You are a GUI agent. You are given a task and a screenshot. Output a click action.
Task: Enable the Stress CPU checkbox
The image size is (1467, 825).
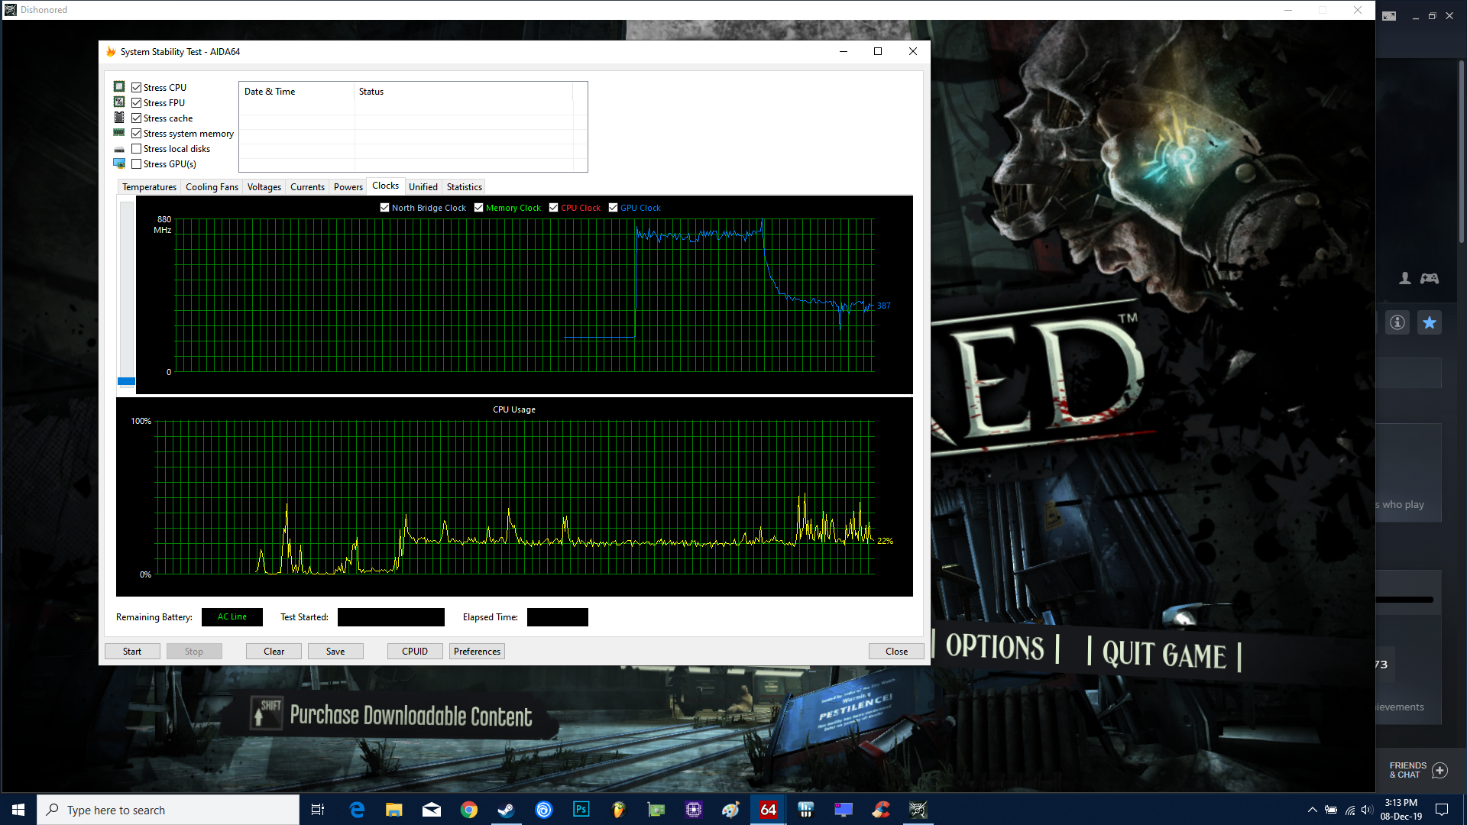[136, 88]
